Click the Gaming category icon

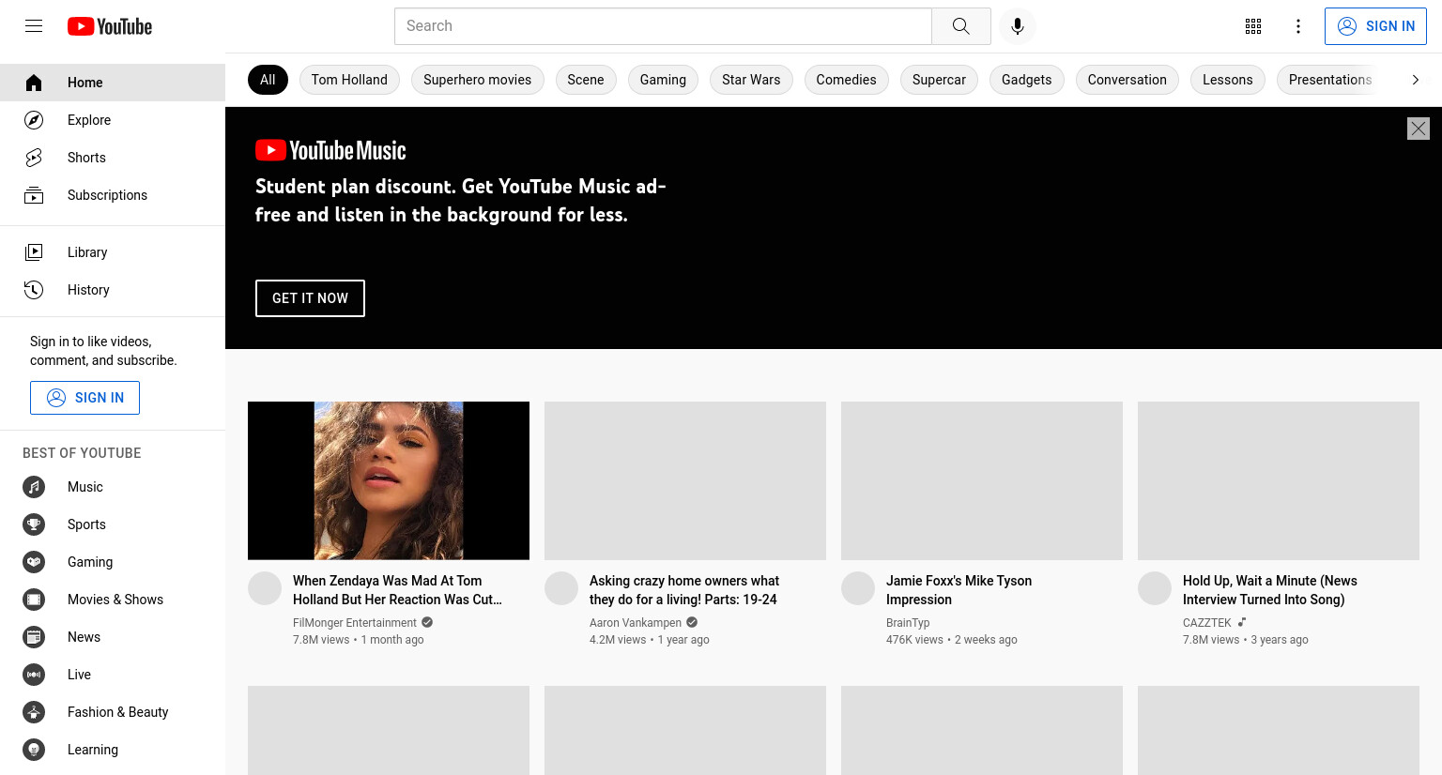(34, 562)
